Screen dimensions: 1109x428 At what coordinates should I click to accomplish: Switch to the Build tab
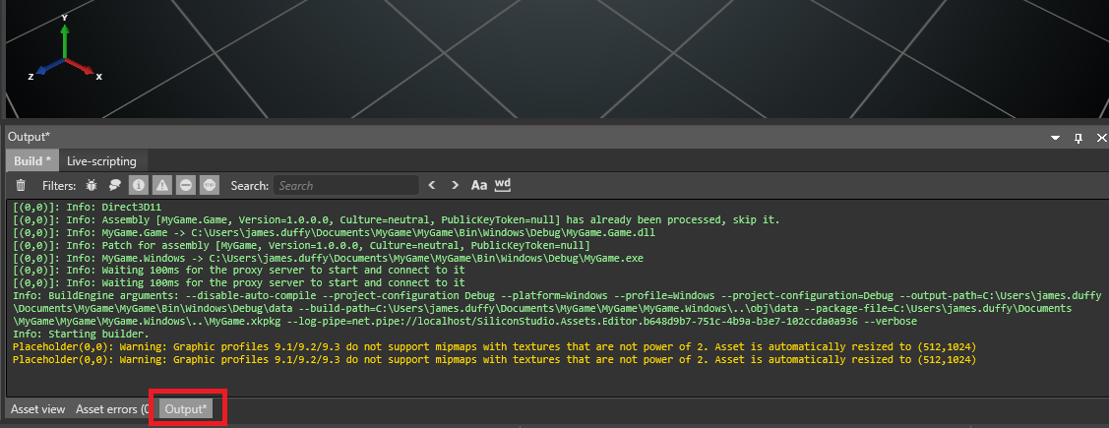(x=31, y=160)
